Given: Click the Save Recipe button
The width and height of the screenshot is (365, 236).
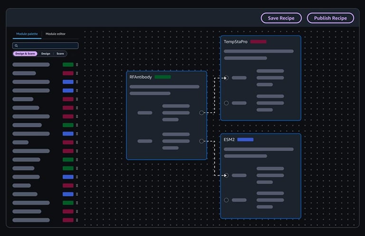Looking at the screenshot, I should pyautogui.click(x=281, y=18).
